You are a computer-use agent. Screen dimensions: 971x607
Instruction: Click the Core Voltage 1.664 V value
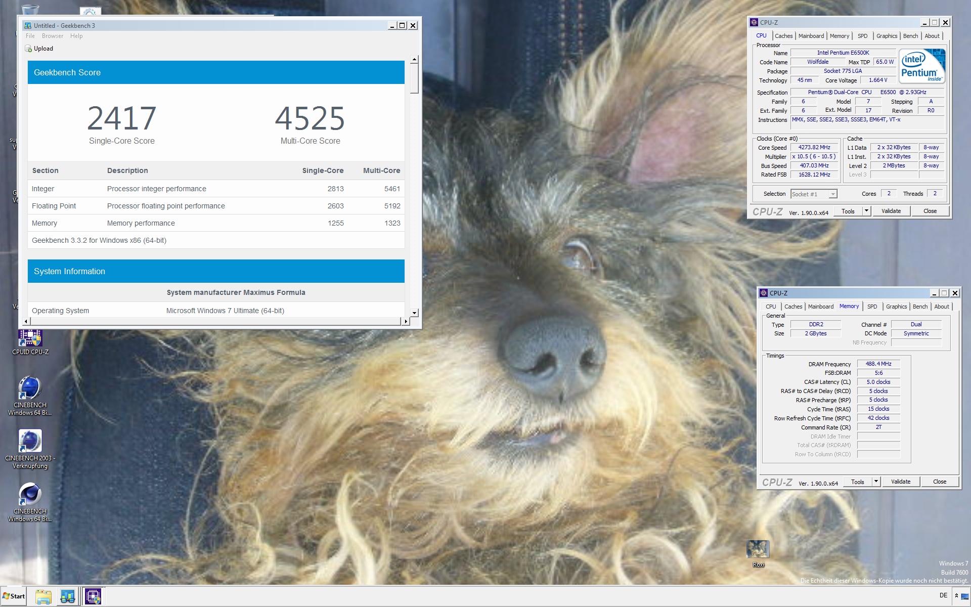(878, 80)
